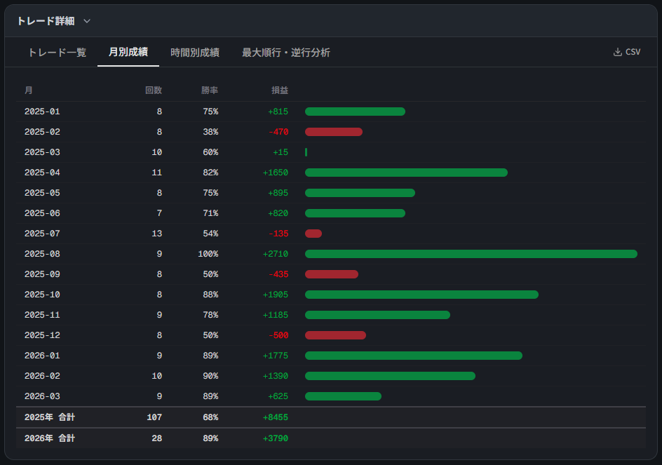Select the 2025-03 month cell
Image resolution: width=662 pixels, height=465 pixels.
click(x=42, y=152)
